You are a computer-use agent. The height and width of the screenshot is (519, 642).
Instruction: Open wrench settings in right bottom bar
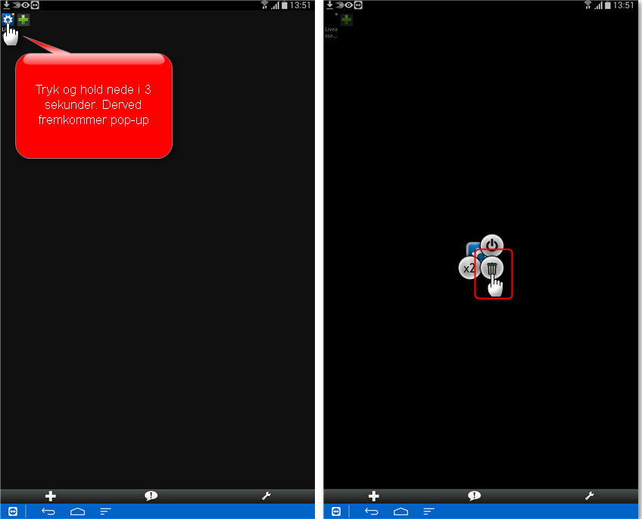[589, 496]
